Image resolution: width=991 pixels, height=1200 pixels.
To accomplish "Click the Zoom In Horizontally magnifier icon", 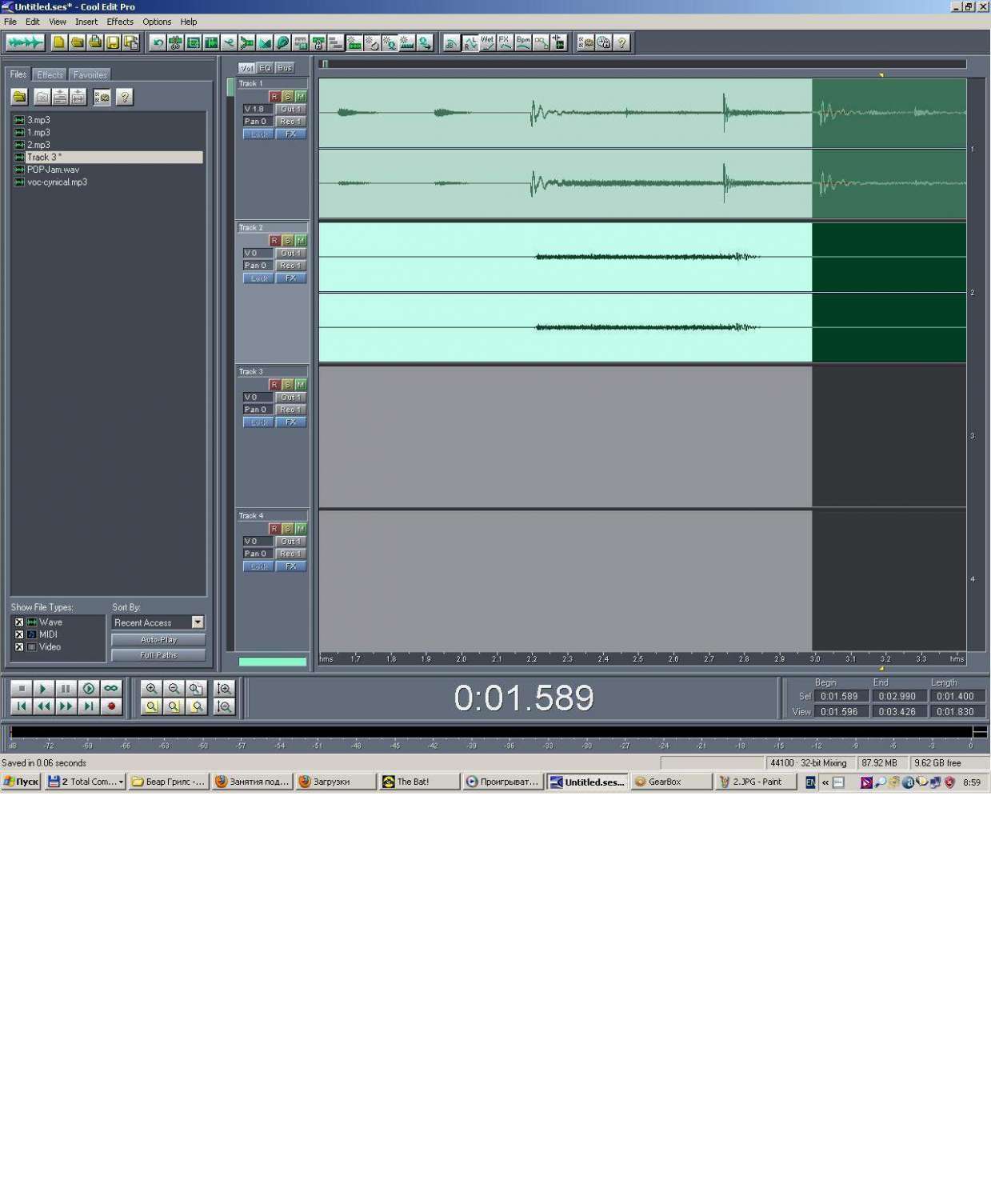I will pos(151,689).
